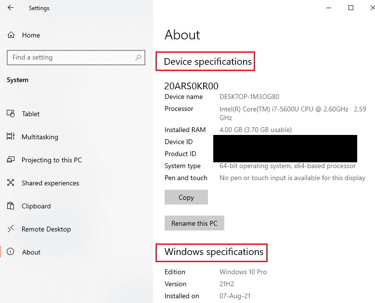
Task: Click the installed on date 07-Aug-21
Action: point(235,296)
